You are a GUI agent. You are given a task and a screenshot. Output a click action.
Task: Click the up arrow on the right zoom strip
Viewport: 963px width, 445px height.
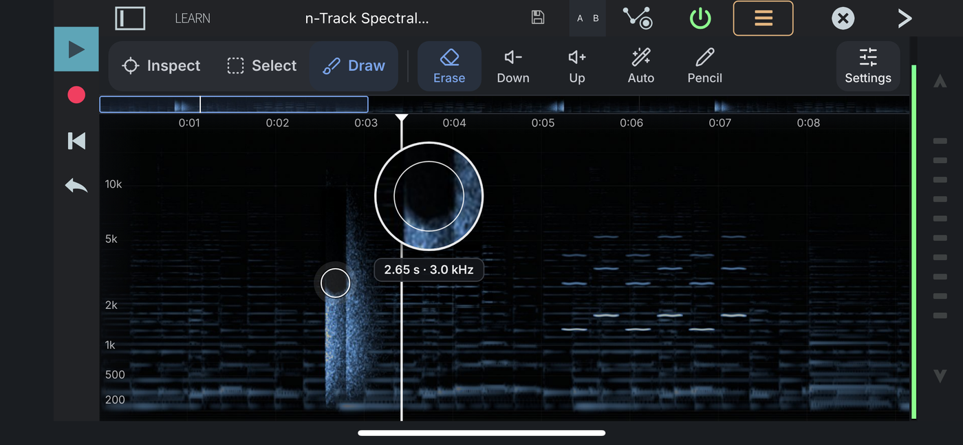tap(940, 81)
